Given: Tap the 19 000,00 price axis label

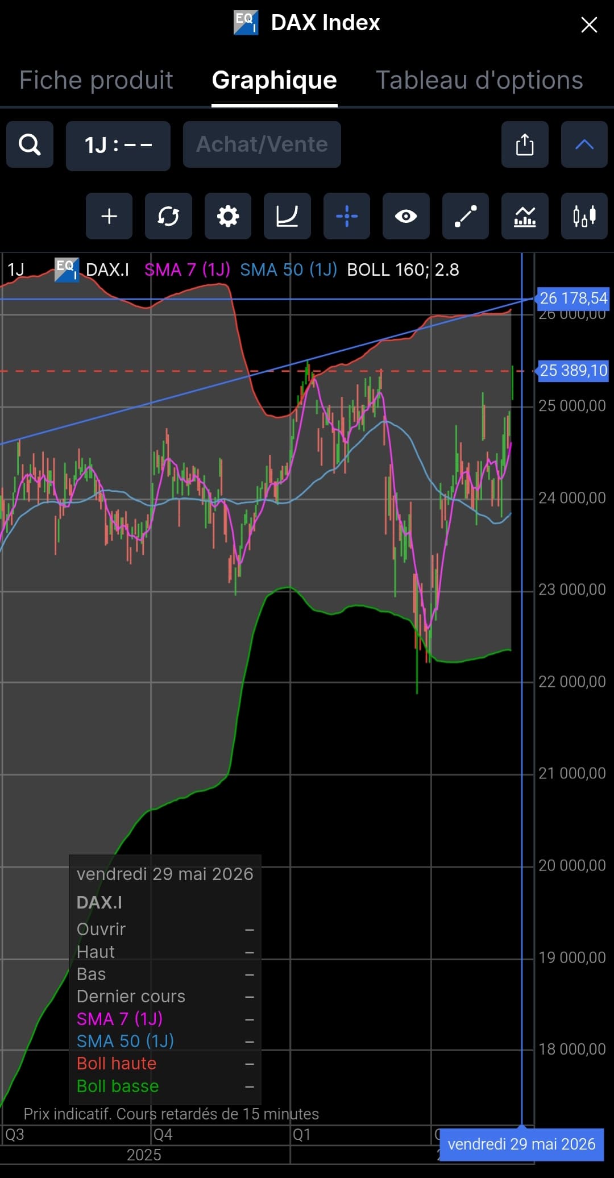Looking at the screenshot, I should pos(572,957).
